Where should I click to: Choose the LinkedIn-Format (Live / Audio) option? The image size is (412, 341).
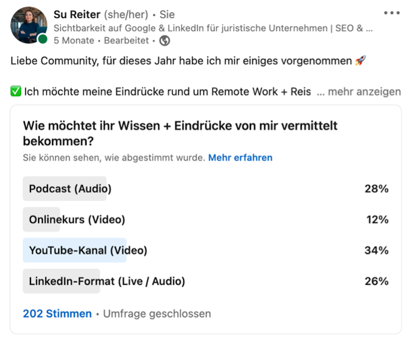tap(82, 281)
